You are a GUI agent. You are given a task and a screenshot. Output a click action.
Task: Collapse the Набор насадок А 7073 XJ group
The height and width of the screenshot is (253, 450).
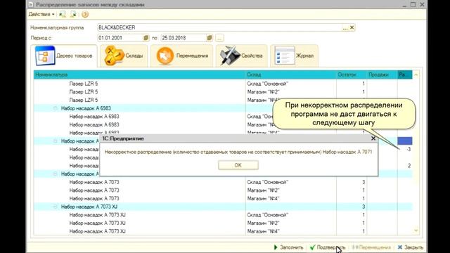pyautogui.click(x=55, y=207)
